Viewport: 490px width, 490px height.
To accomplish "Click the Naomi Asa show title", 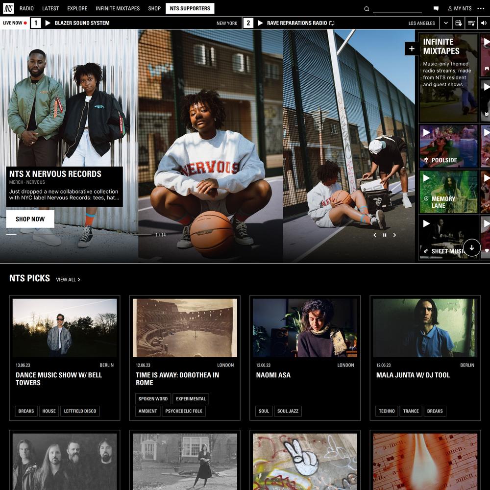I will click(x=273, y=375).
